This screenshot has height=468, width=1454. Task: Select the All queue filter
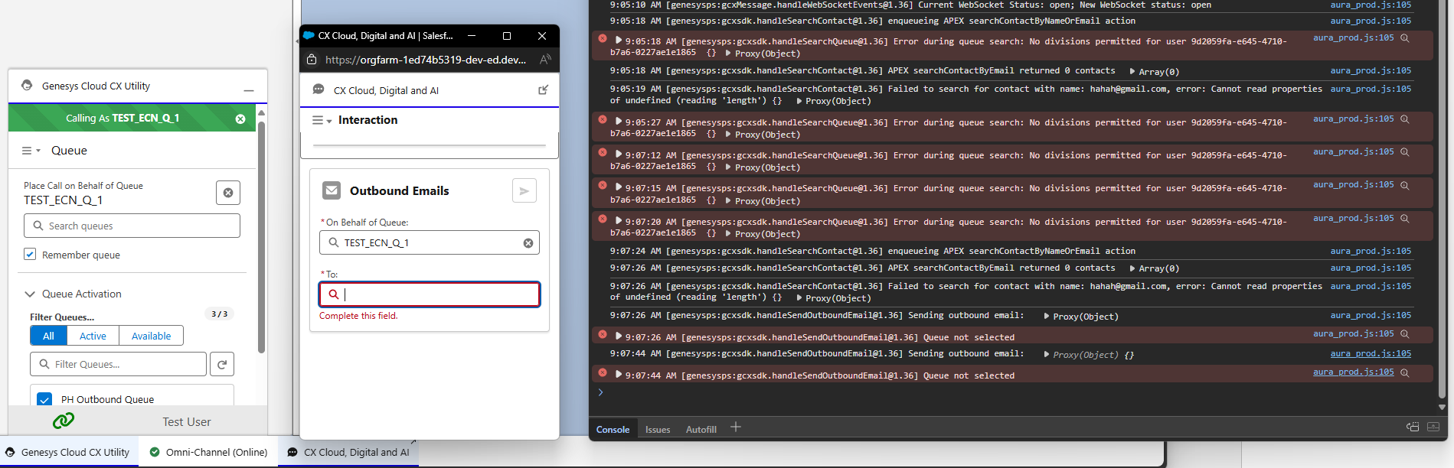point(48,336)
